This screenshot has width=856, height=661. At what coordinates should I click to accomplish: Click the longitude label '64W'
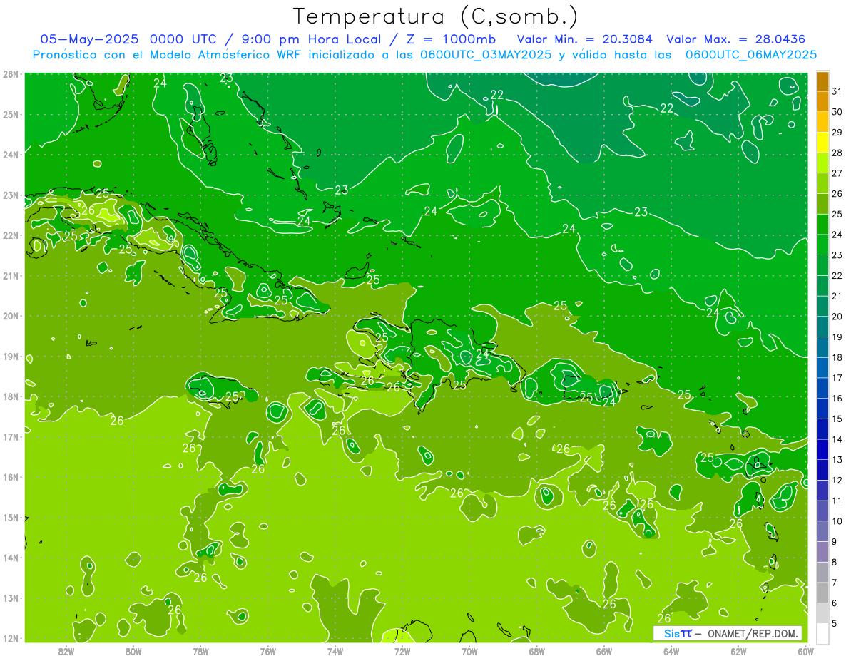(x=671, y=652)
